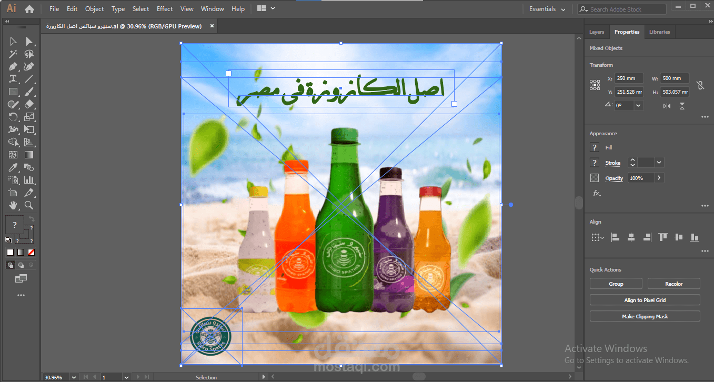Viewport: 714px width, 382px height.
Task: Choose the Lasso tool
Action: click(x=29, y=54)
